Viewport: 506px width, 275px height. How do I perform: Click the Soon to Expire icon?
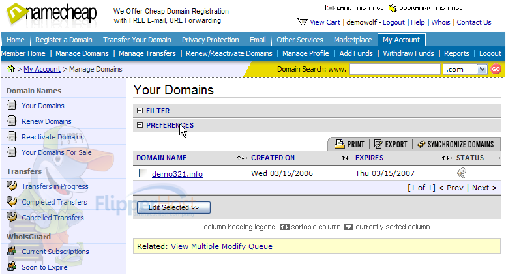tap(12, 267)
